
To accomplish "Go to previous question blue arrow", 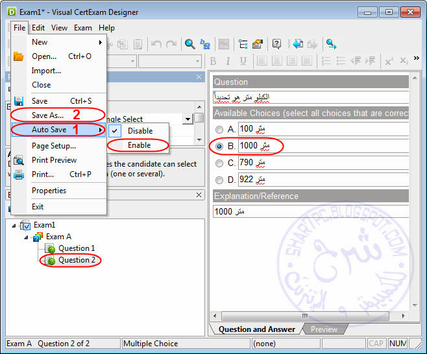I will tap(298, 44).
